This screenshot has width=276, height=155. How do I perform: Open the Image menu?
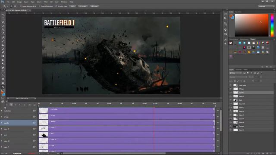[19, 2]
